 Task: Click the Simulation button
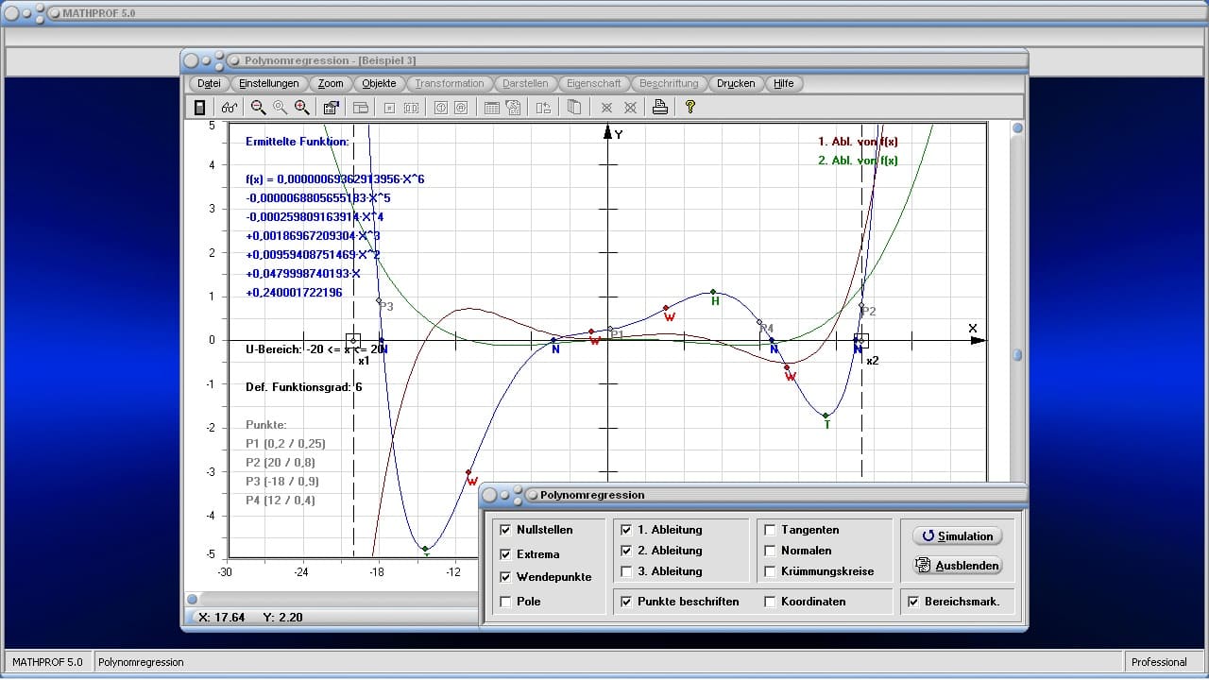pos(957,536)
